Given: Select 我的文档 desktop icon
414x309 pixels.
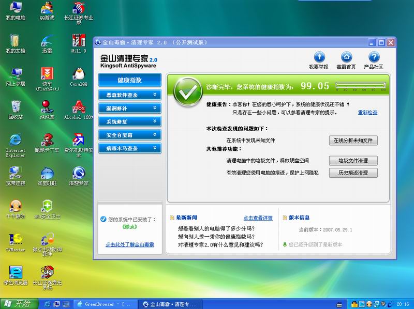Looking at the screenshot, I should (x=16, y=44).
